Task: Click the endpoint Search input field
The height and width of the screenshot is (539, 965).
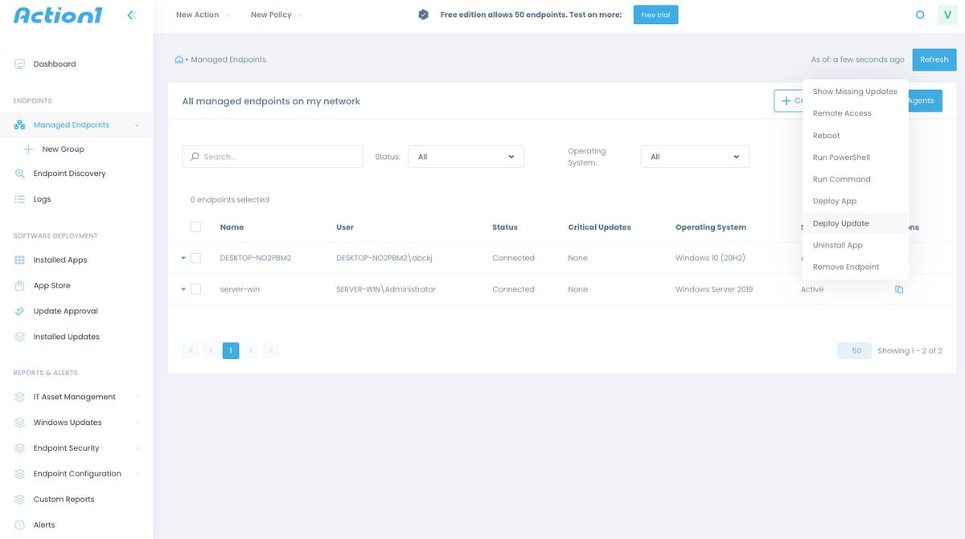Action: (273, 157)
